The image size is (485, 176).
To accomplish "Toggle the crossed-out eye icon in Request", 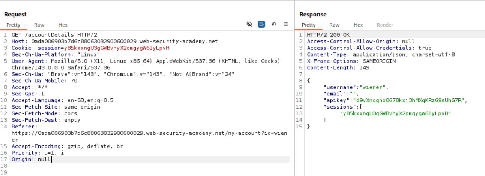I will point(249,24).
